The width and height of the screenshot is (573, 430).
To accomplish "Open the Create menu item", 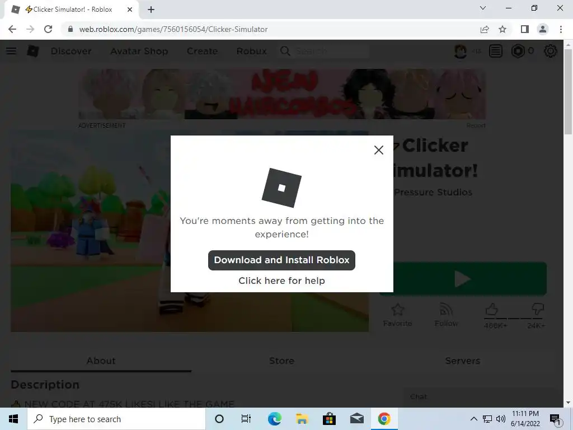I will pyautogui.click(x=202, y=51).
